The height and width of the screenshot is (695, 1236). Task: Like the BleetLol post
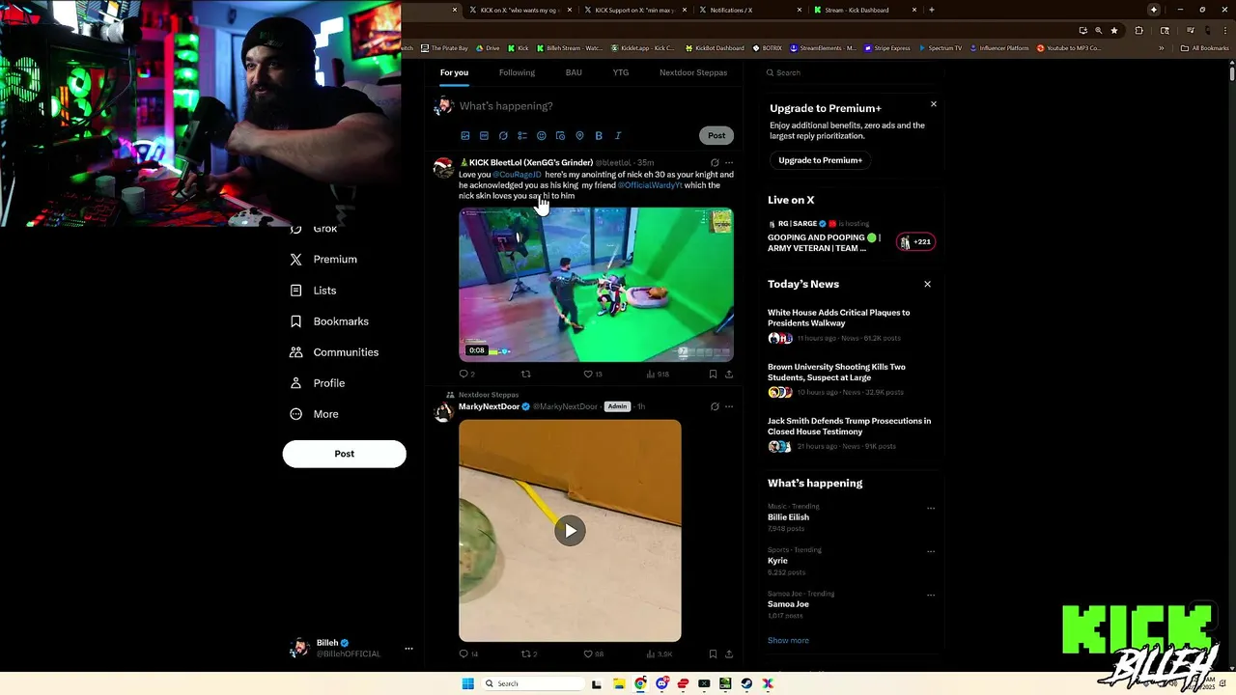[588, 375]
